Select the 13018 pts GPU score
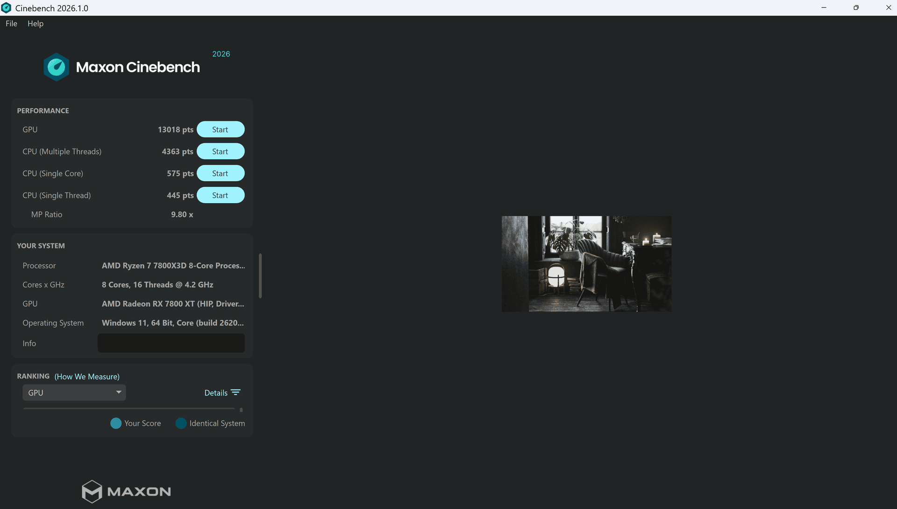Screen dimensions: 897x509 [x=176, y=130]
